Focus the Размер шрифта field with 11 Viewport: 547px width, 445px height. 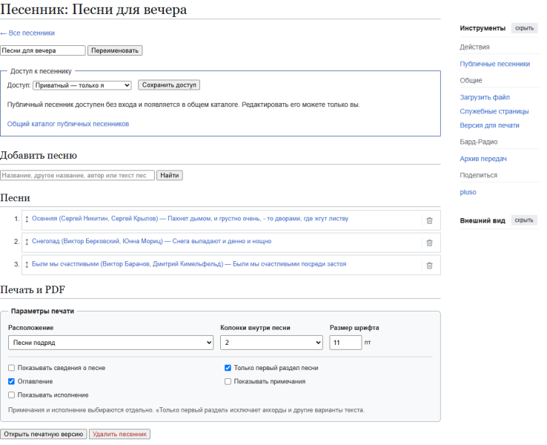click(x=345, y=343)
